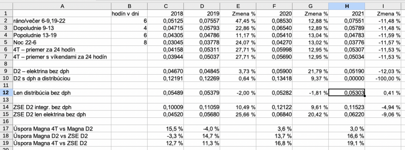Click column E header

[x=239, y=6]
